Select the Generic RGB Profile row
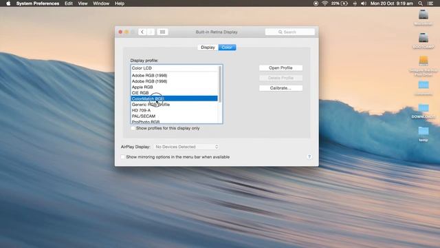 [x=174, y=104]
